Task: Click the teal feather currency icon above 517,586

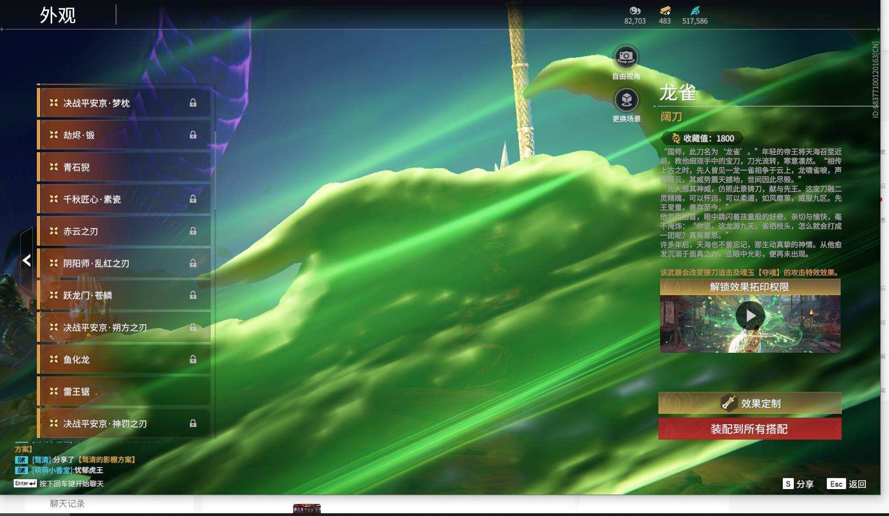Action: (695, 10)
